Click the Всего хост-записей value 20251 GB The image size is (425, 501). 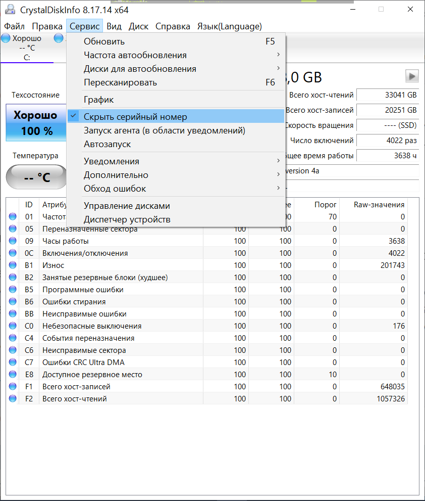[x=388, y=110]
